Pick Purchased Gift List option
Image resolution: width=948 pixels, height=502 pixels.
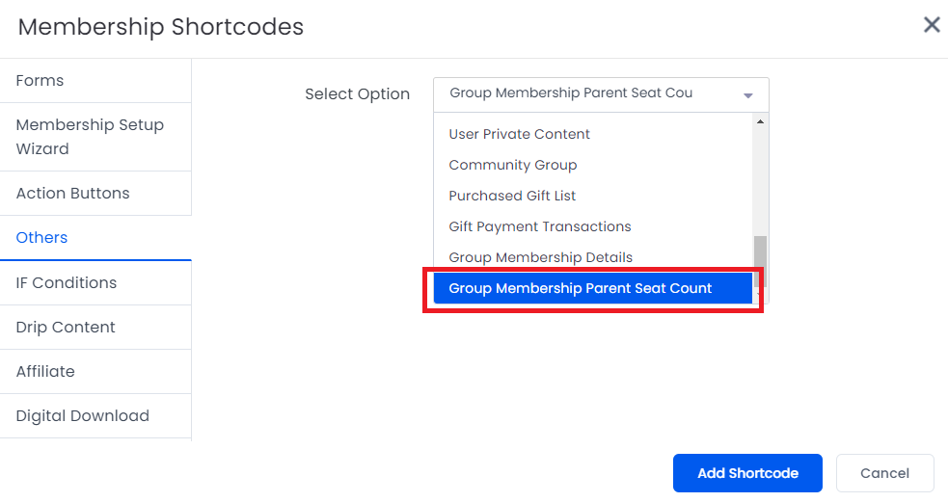coord(512,196)
